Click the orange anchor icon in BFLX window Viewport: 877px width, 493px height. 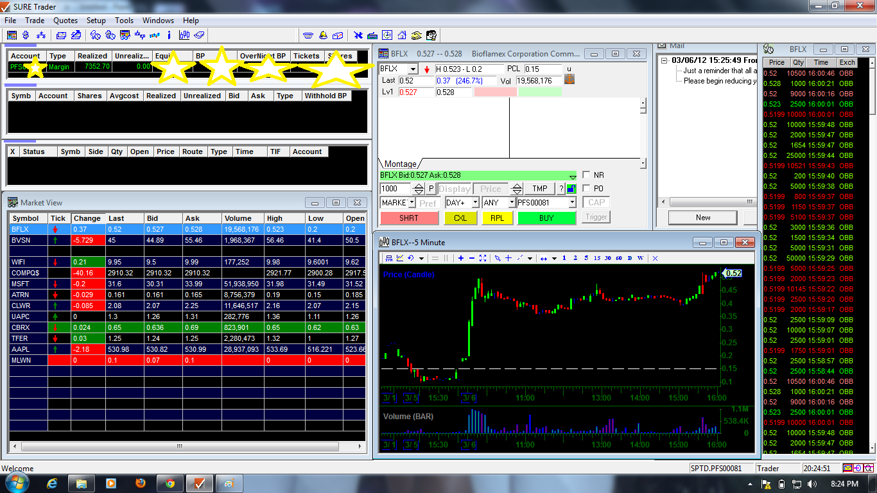(x=569, y=80)
